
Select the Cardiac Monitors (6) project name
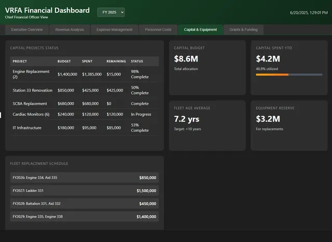[x=31, y=114]
